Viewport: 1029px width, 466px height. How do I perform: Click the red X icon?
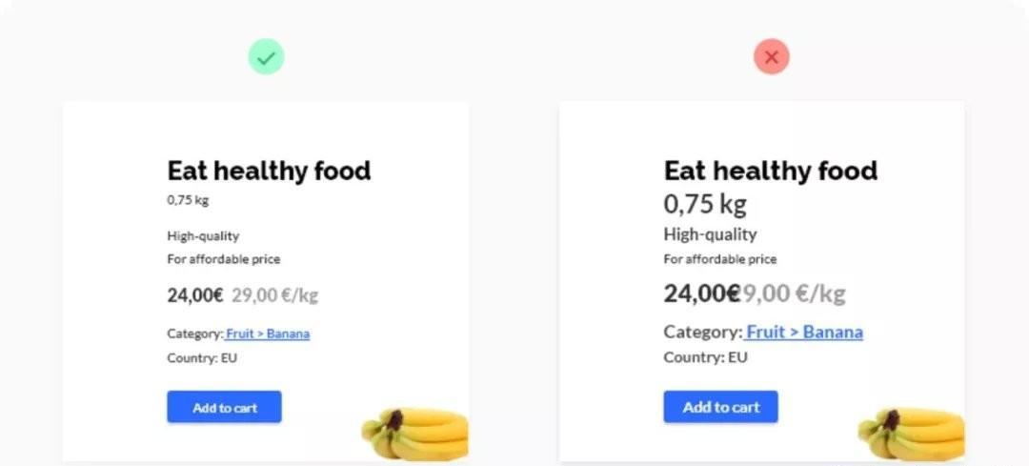pyautogui.click(x=772, y=57)
